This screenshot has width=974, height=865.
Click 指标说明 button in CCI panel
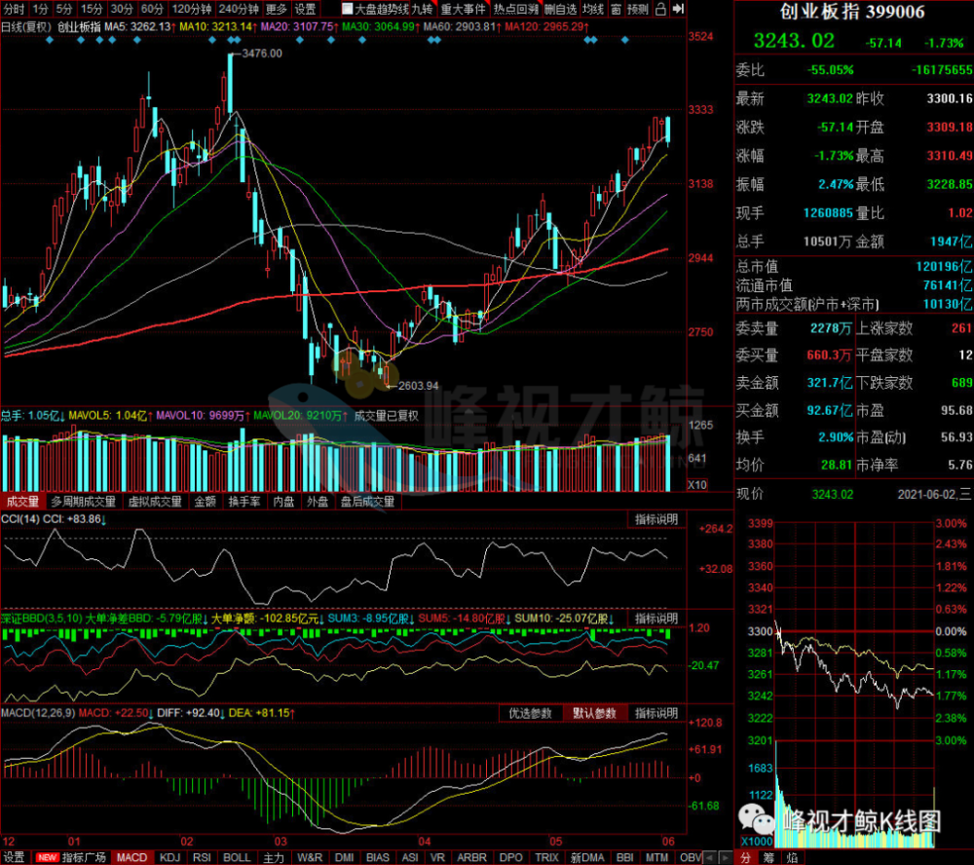coord(656,519)
